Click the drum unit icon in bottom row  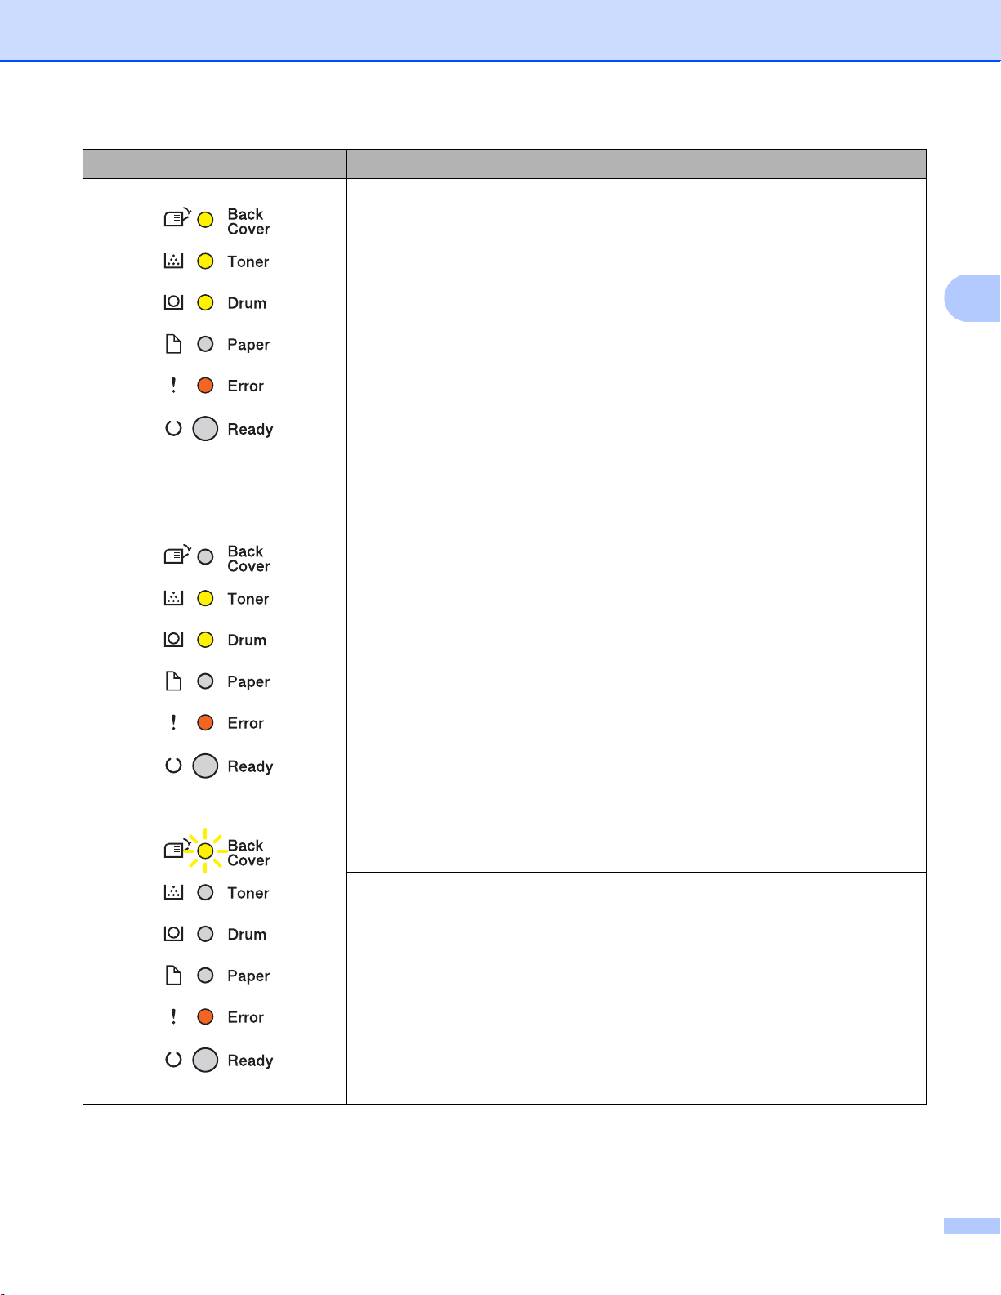pos(173,934)
